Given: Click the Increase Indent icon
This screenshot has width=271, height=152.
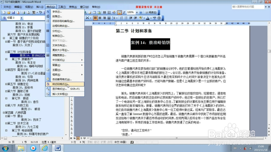Looking at the screenshot, I should coord(135,18).
